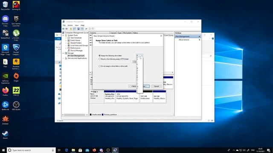Open Battle.net desktop icon
This screenshot has width=273, height=153.
pos(5,106)
